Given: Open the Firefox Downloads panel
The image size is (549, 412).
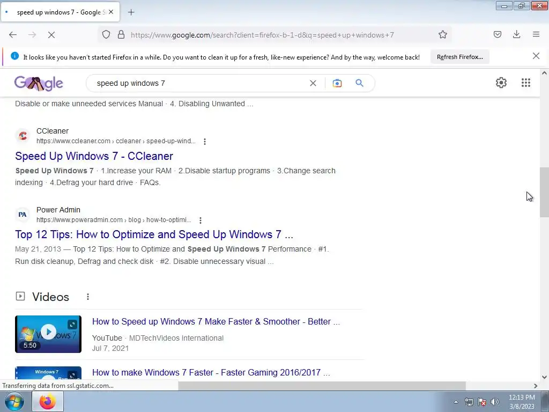Looking at the screenshot, I should 516,34.
